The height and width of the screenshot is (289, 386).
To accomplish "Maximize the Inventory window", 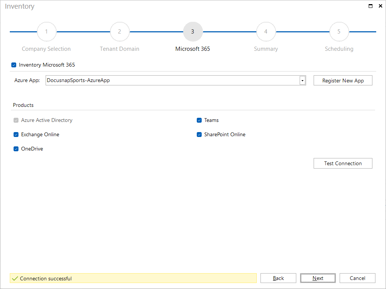I will click(x=370, y=6).
